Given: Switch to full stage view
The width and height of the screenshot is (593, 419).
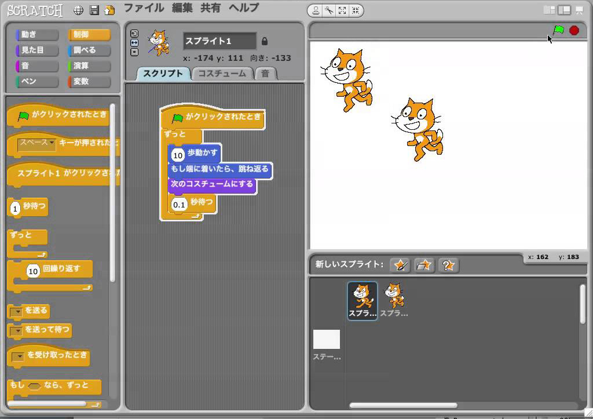Looking at the screenshot, I should point(564,10).
